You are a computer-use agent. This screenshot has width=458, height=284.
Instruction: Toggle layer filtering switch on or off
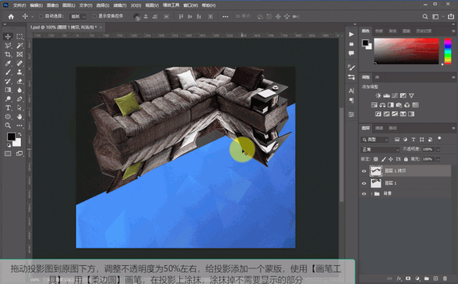(x=439, y=139)
